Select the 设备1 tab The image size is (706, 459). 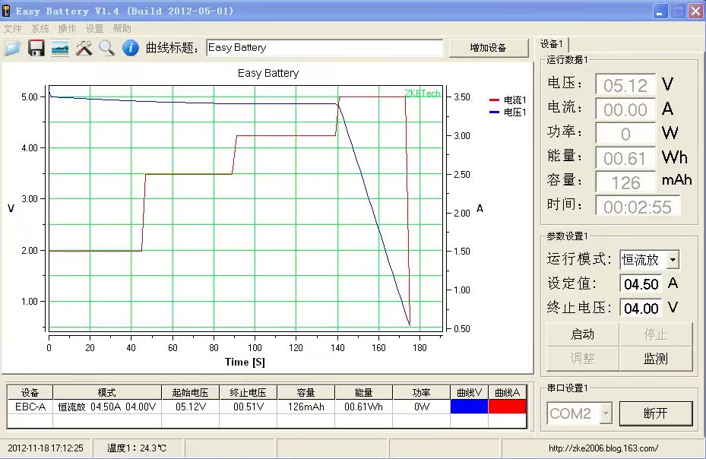coord(553,44)
